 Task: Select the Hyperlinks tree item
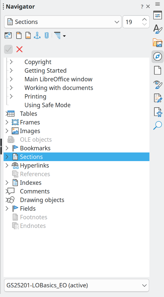tap(34, 165)
